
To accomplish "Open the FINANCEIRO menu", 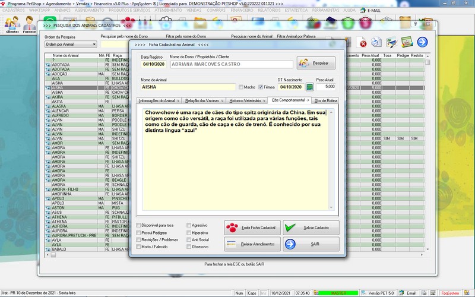I will [242, 10].
